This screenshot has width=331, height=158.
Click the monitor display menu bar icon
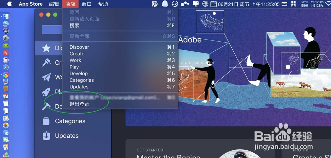(x=196, y=4)
